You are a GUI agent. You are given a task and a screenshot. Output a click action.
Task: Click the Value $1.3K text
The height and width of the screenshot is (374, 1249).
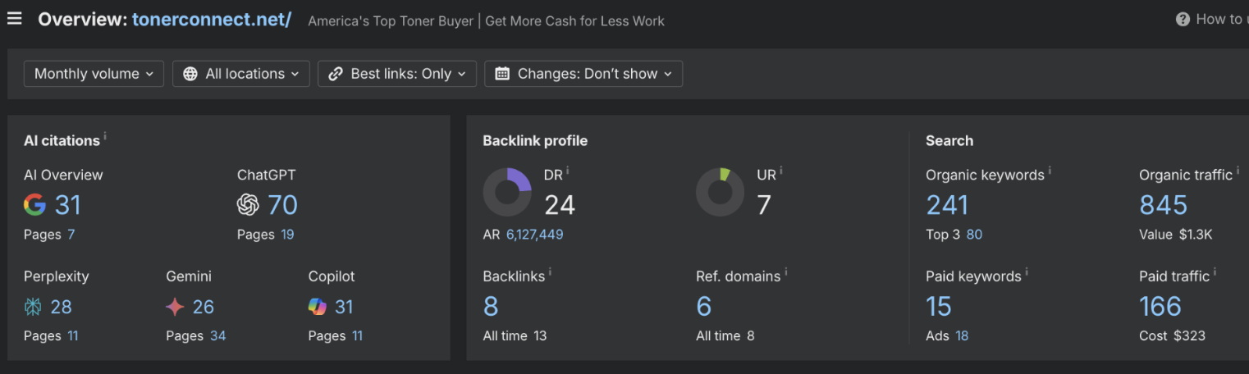[1176, 235]
